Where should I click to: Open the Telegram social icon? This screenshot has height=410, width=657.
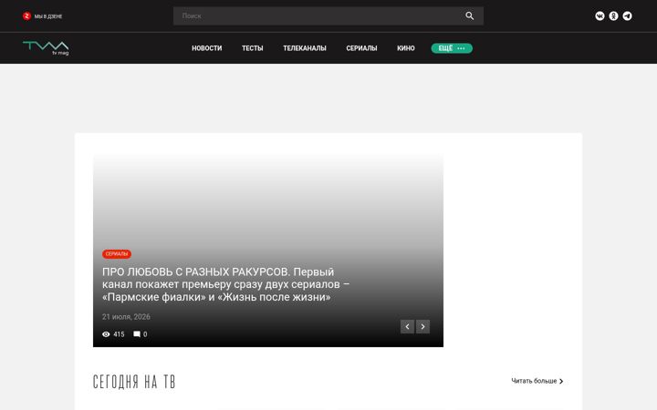click(627, 15)
